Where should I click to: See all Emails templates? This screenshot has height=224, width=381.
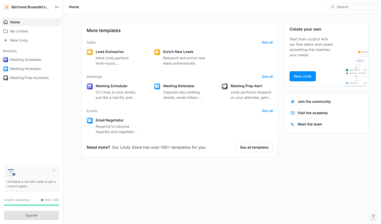point(267,111)
